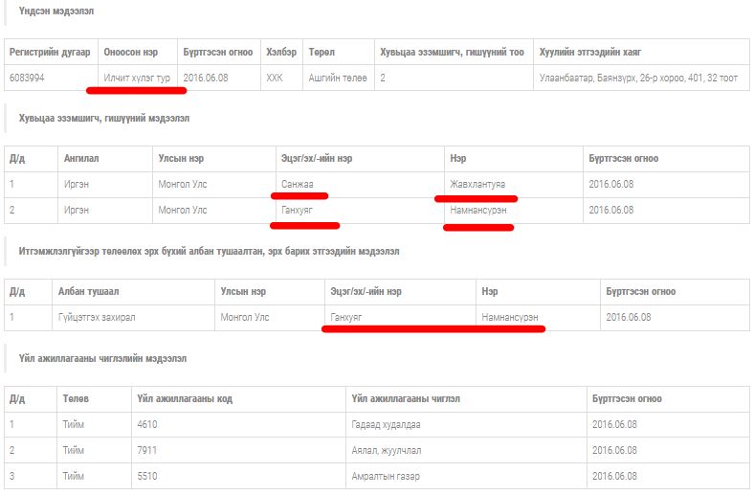
Task: Click the shareholder name Жавхлантуяа
Action: pos(477,184)
